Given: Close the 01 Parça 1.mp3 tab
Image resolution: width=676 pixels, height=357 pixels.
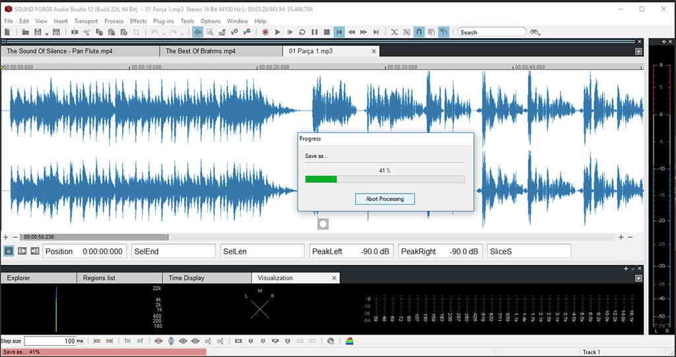Looking at the screenshot, I should coord(374,51).
